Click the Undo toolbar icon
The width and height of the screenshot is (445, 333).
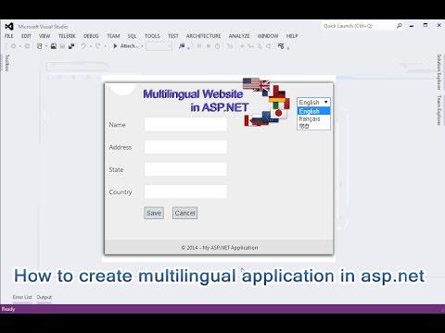tap(83, 46)
